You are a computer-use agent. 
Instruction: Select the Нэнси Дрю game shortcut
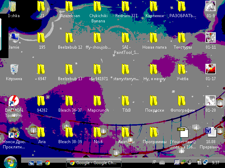click(14, 133)
